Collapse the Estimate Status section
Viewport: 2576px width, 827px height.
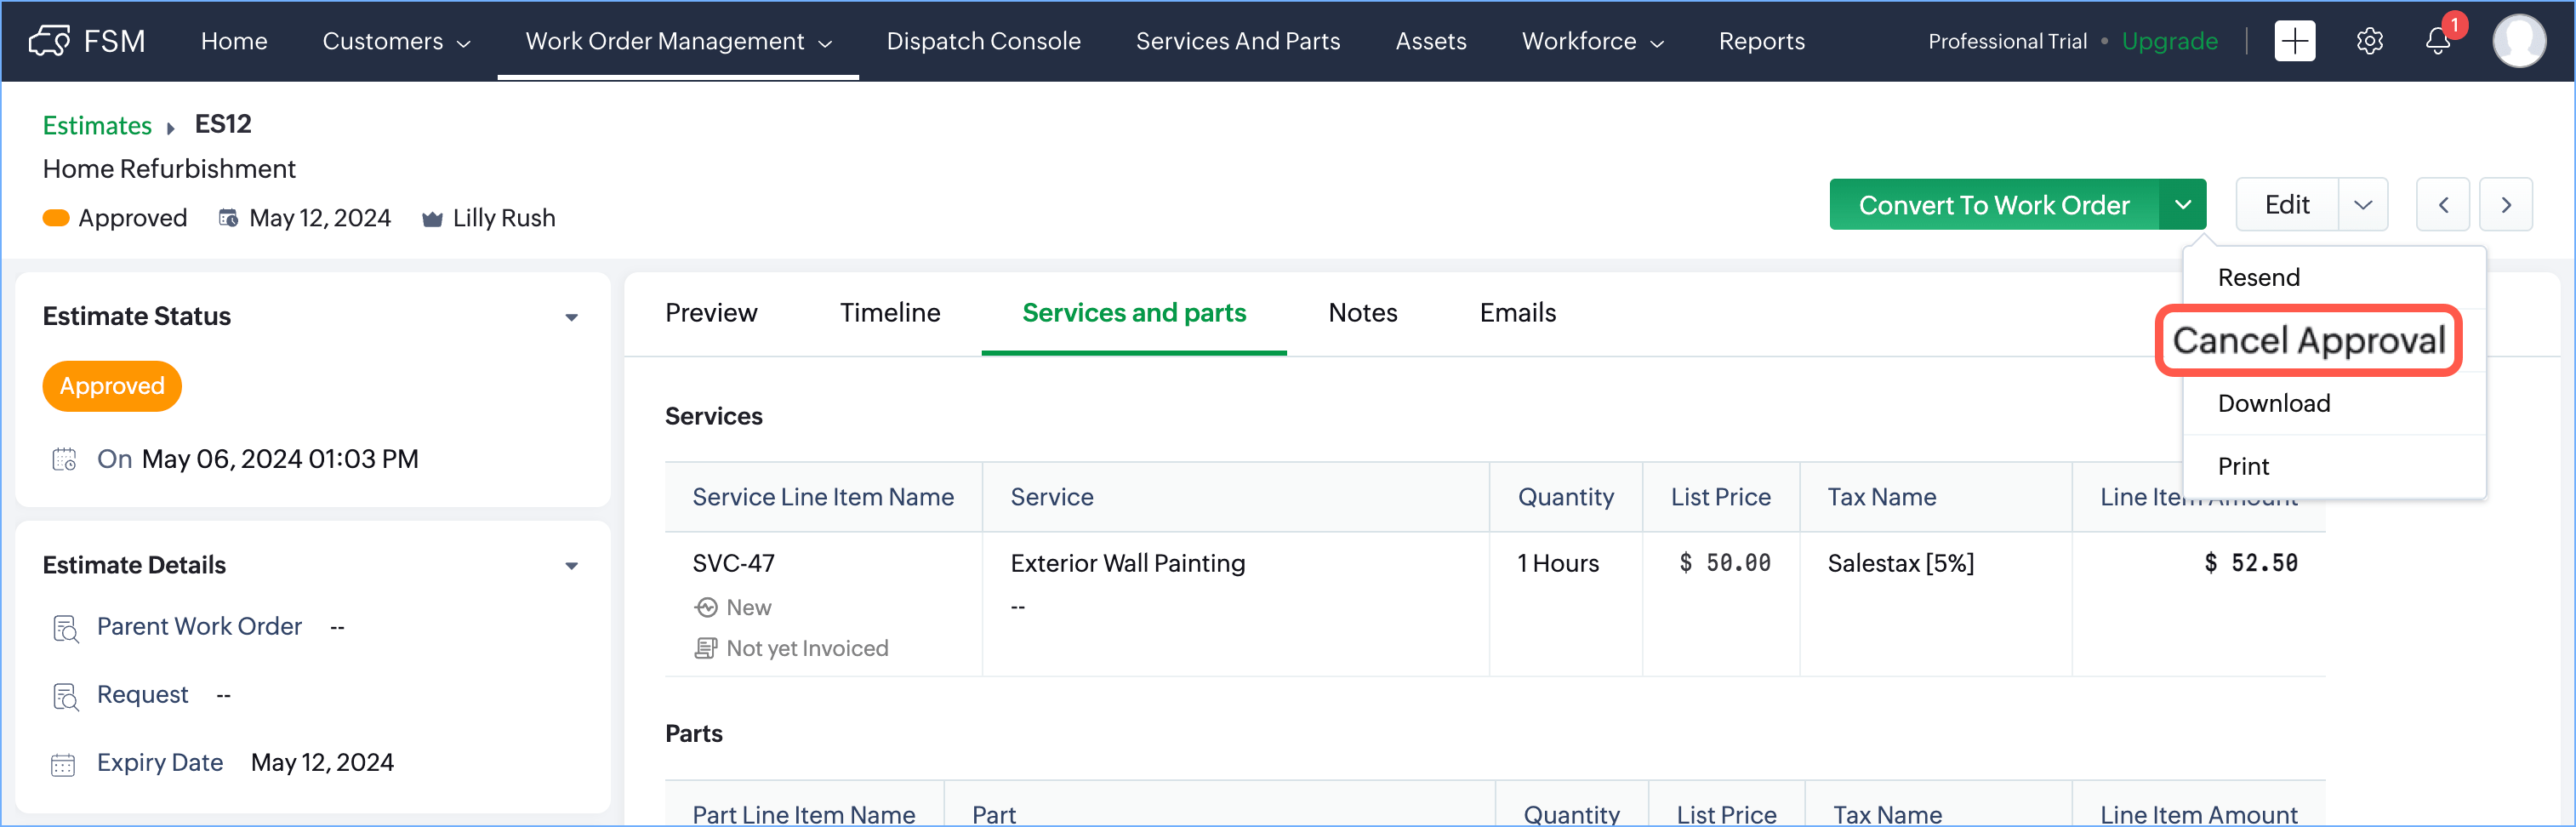click(x=571, y=317)
